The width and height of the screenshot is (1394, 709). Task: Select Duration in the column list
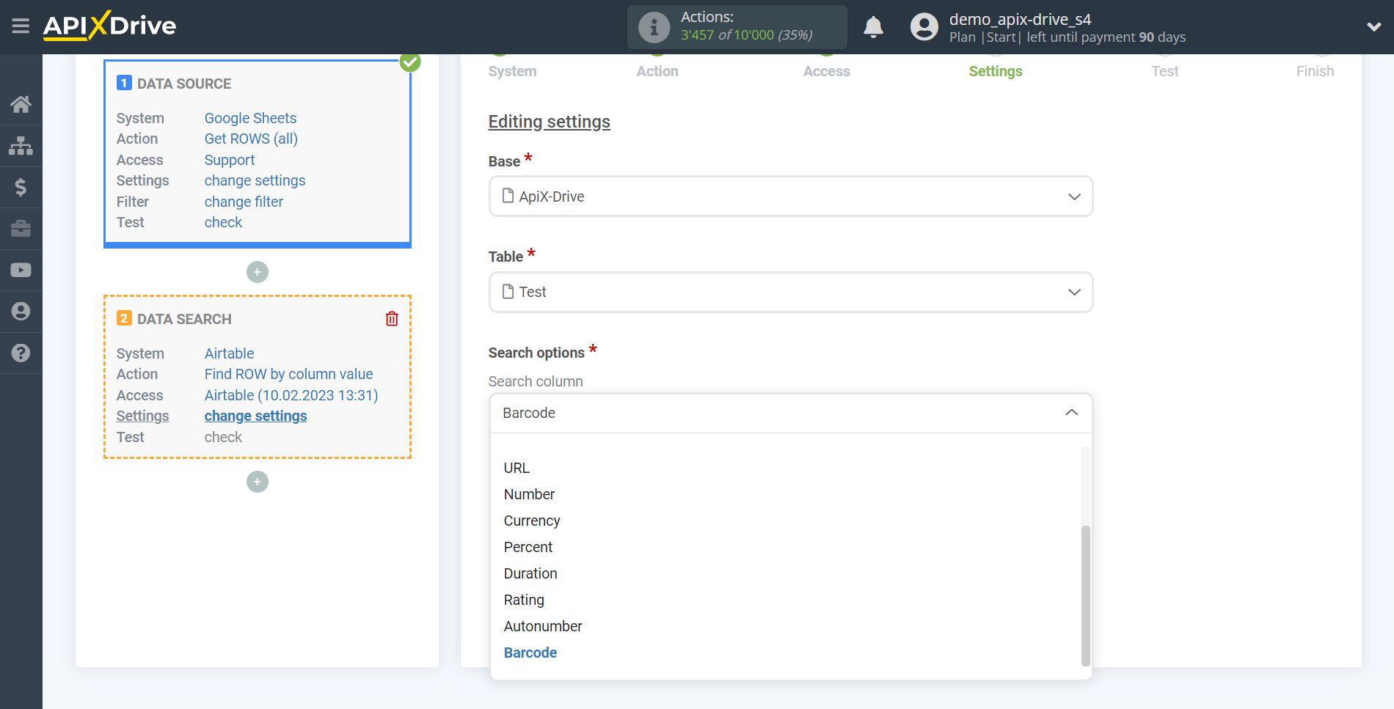point(530,573)
